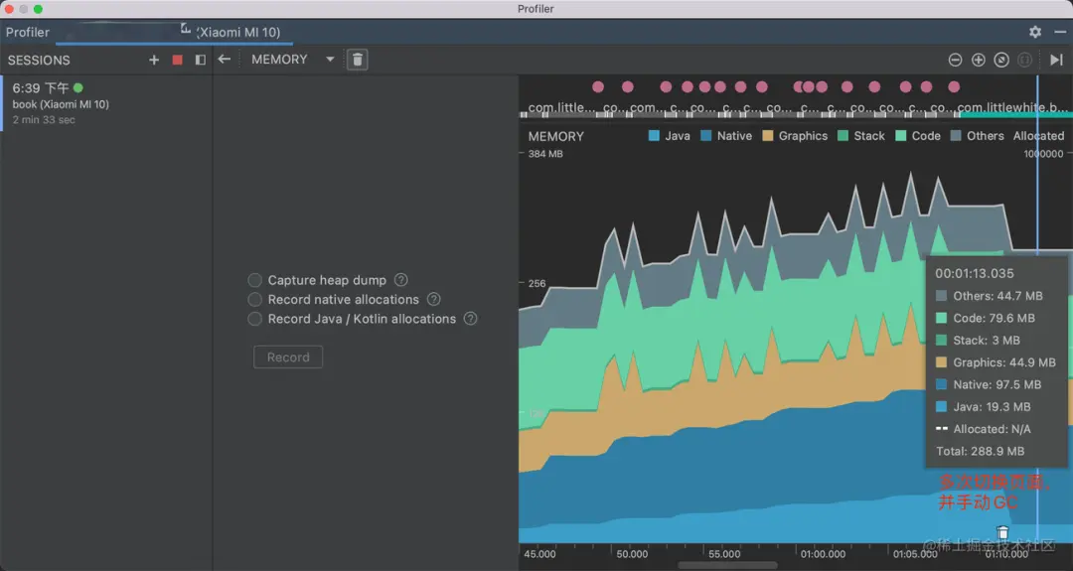Force garbage collection with trash icon
Screen dimensions: 1073x571
(358, 60)
